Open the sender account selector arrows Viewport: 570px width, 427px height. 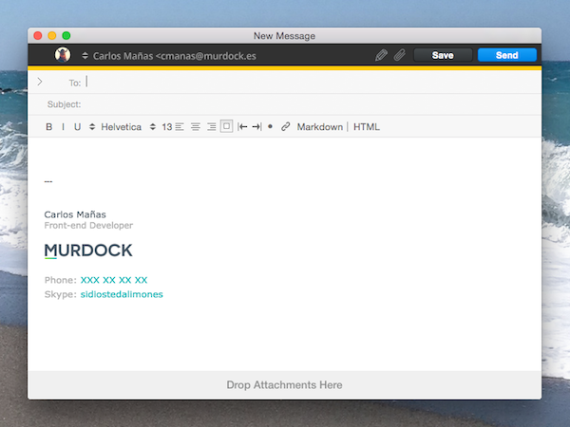click(x=85, y=56)
